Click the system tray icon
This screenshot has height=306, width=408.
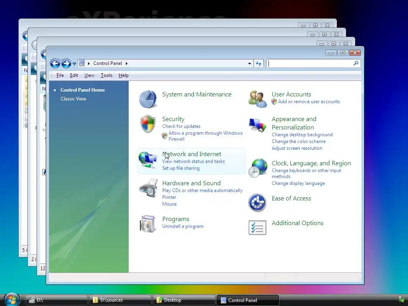coord(402,299)
